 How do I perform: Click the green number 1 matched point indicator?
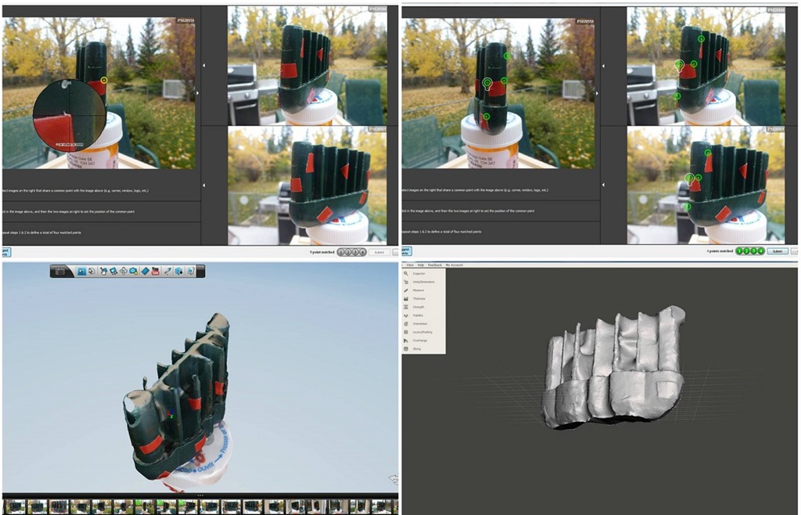click(x=740, y=251)
